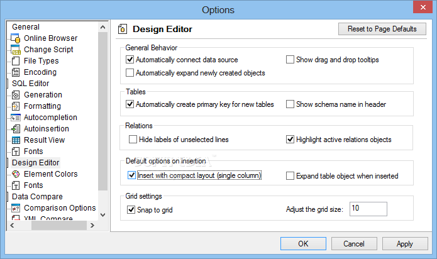Select the Autocompletion icon in tree

click(16, 118)
